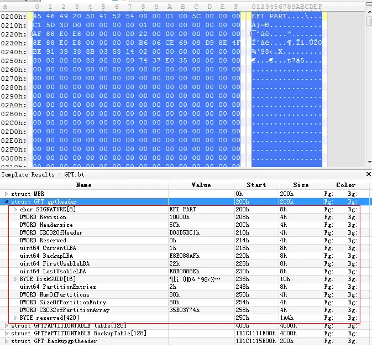372x353 pixels.
Task: Expand struct GPTPAPTITIONTABLE table[128] node
Action: tap(7, 325)
